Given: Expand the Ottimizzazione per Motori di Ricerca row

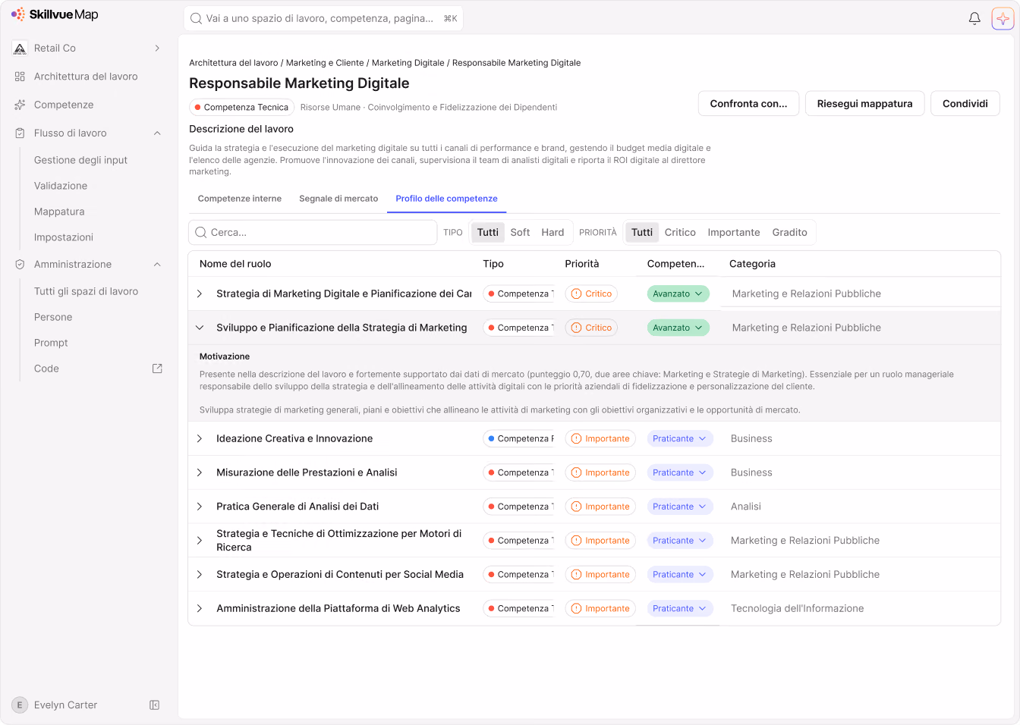Looking at the screenshot, I should [x=200, y=541].
